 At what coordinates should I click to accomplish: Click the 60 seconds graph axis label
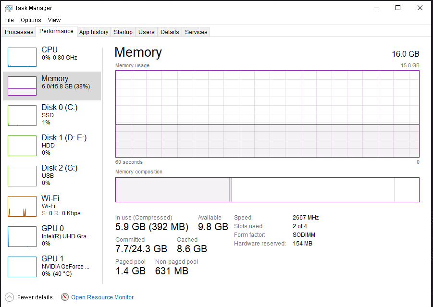pos(129,162)
